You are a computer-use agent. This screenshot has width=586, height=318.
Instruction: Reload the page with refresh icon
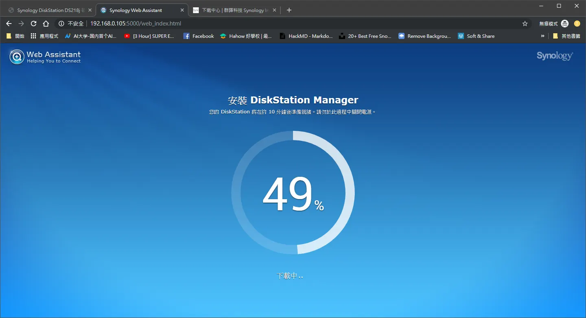34,24
